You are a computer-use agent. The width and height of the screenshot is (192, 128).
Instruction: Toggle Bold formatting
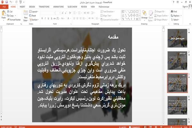coord(42,18)
